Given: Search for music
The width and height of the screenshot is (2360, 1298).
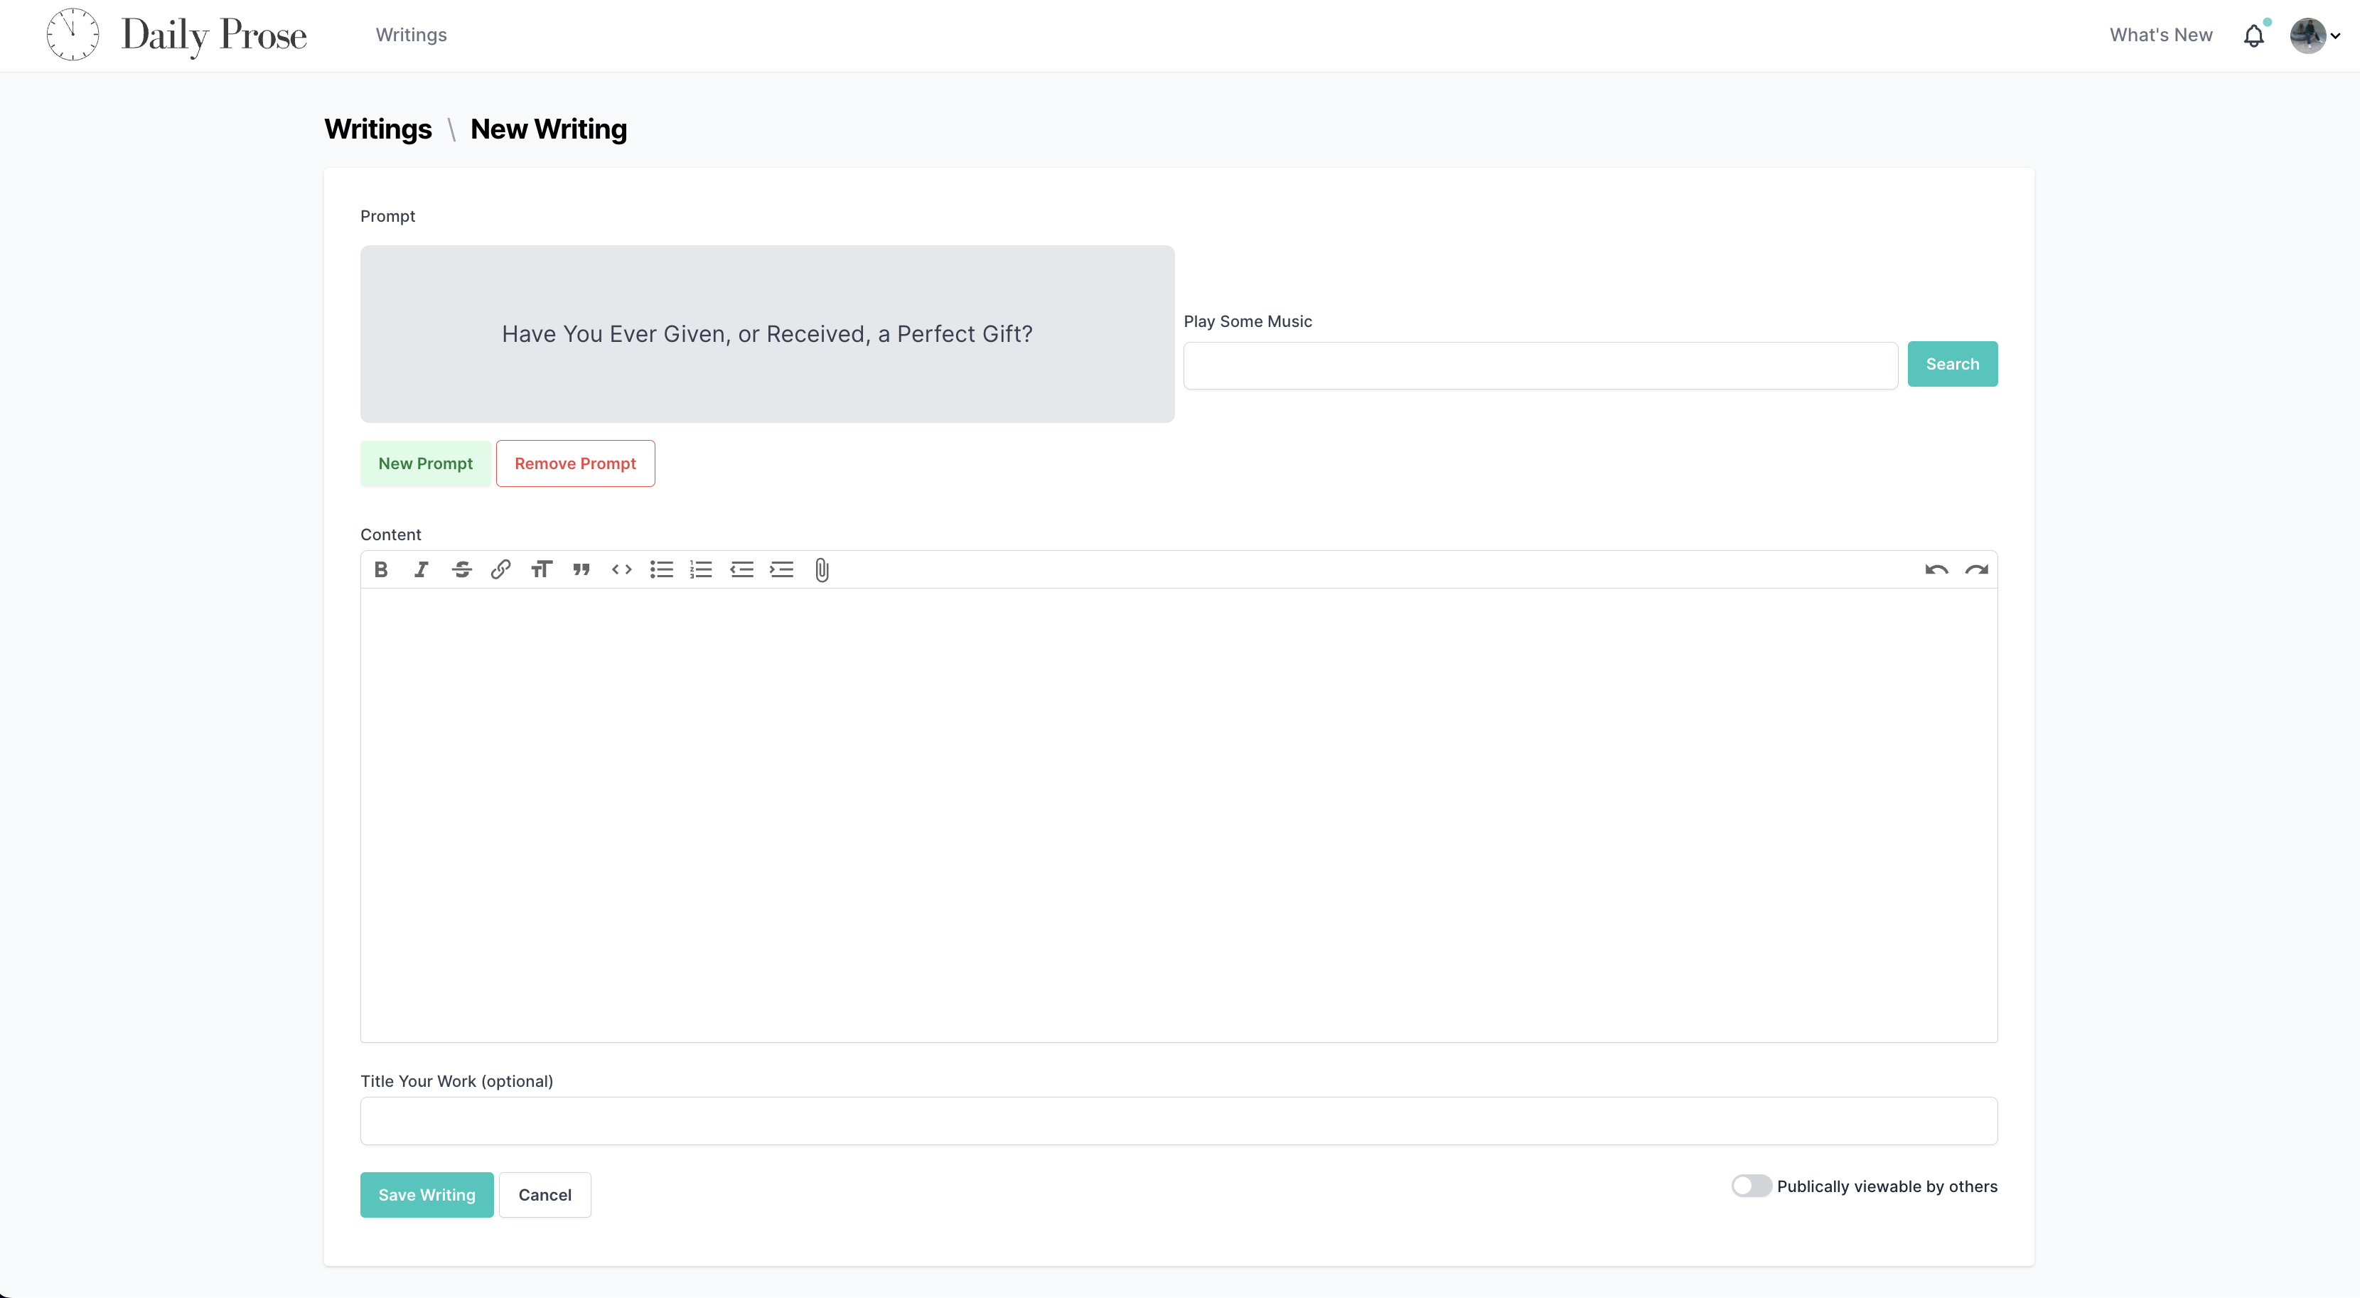Looking at the screenshot, I should [1952, 364].
